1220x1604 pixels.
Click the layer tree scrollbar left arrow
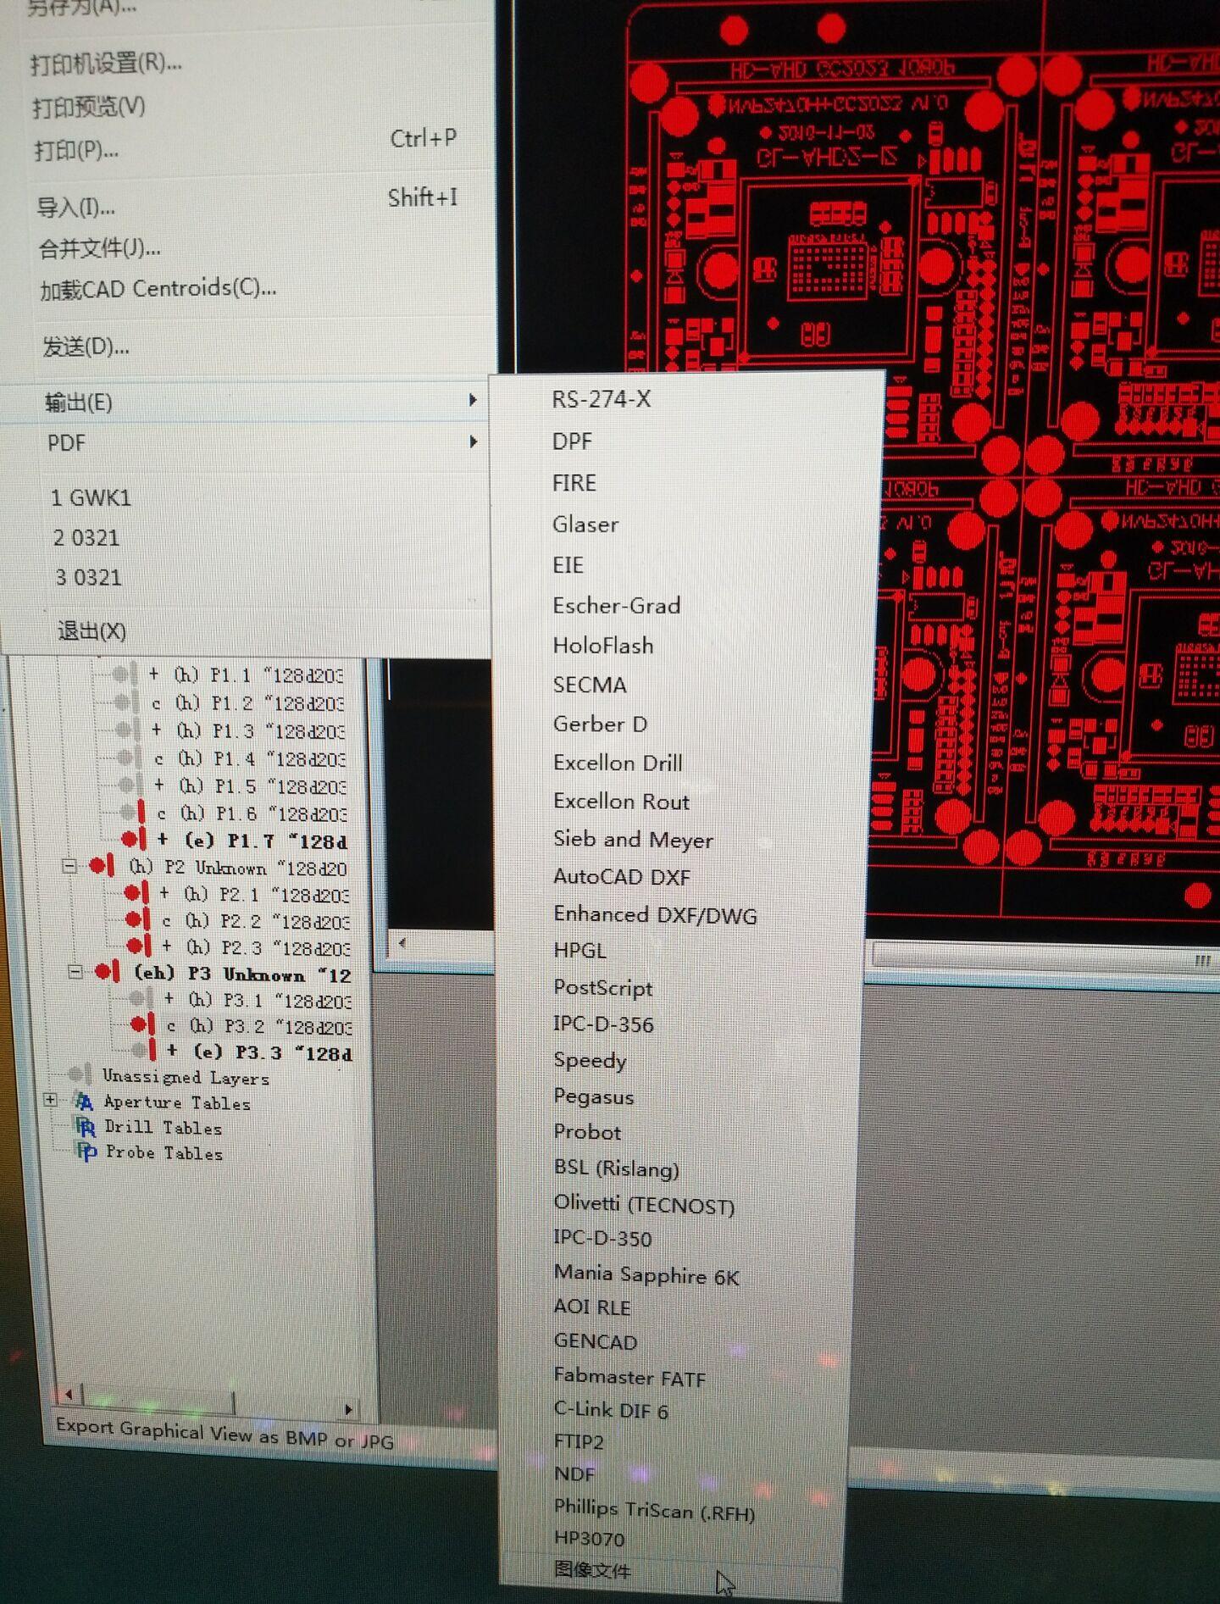point(69,1392)
